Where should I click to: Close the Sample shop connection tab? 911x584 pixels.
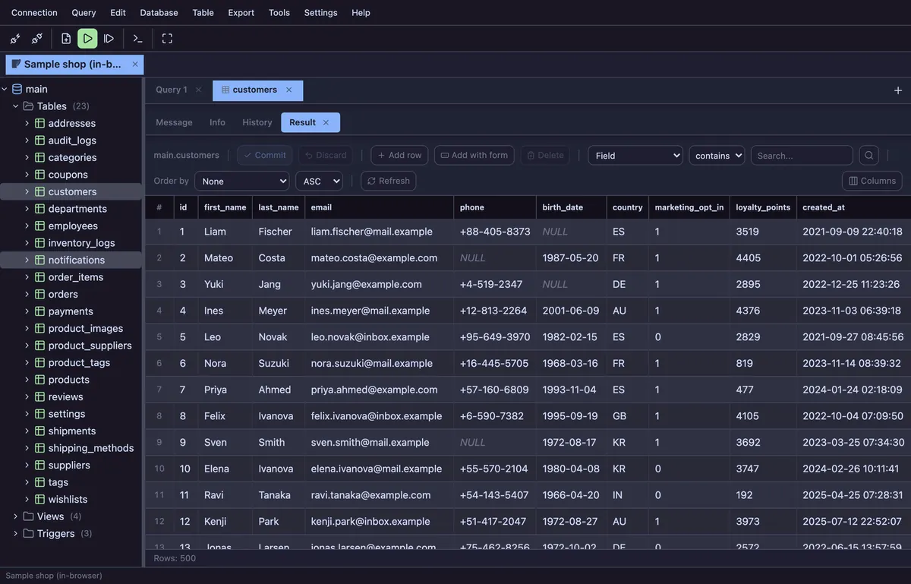[x=135, y=65]
